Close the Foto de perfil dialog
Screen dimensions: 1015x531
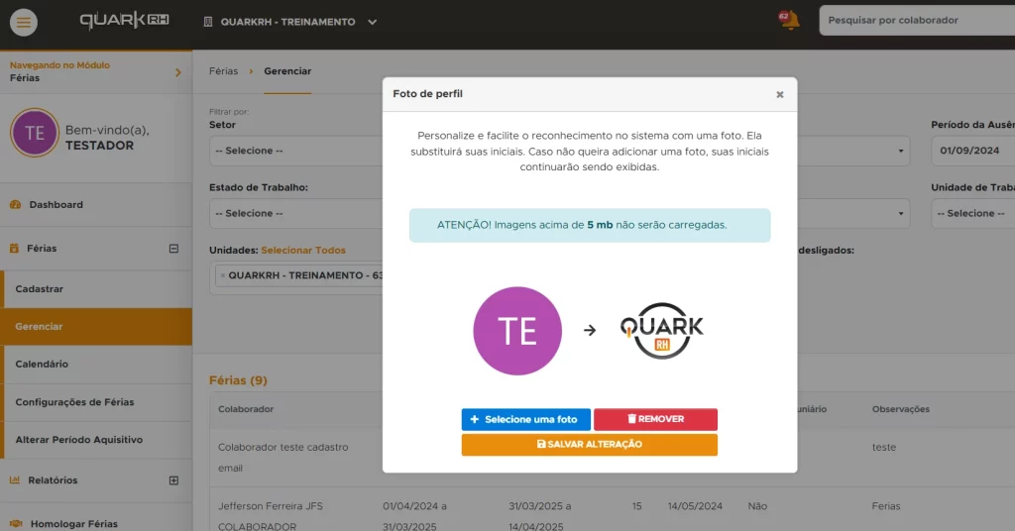point(779,94)
